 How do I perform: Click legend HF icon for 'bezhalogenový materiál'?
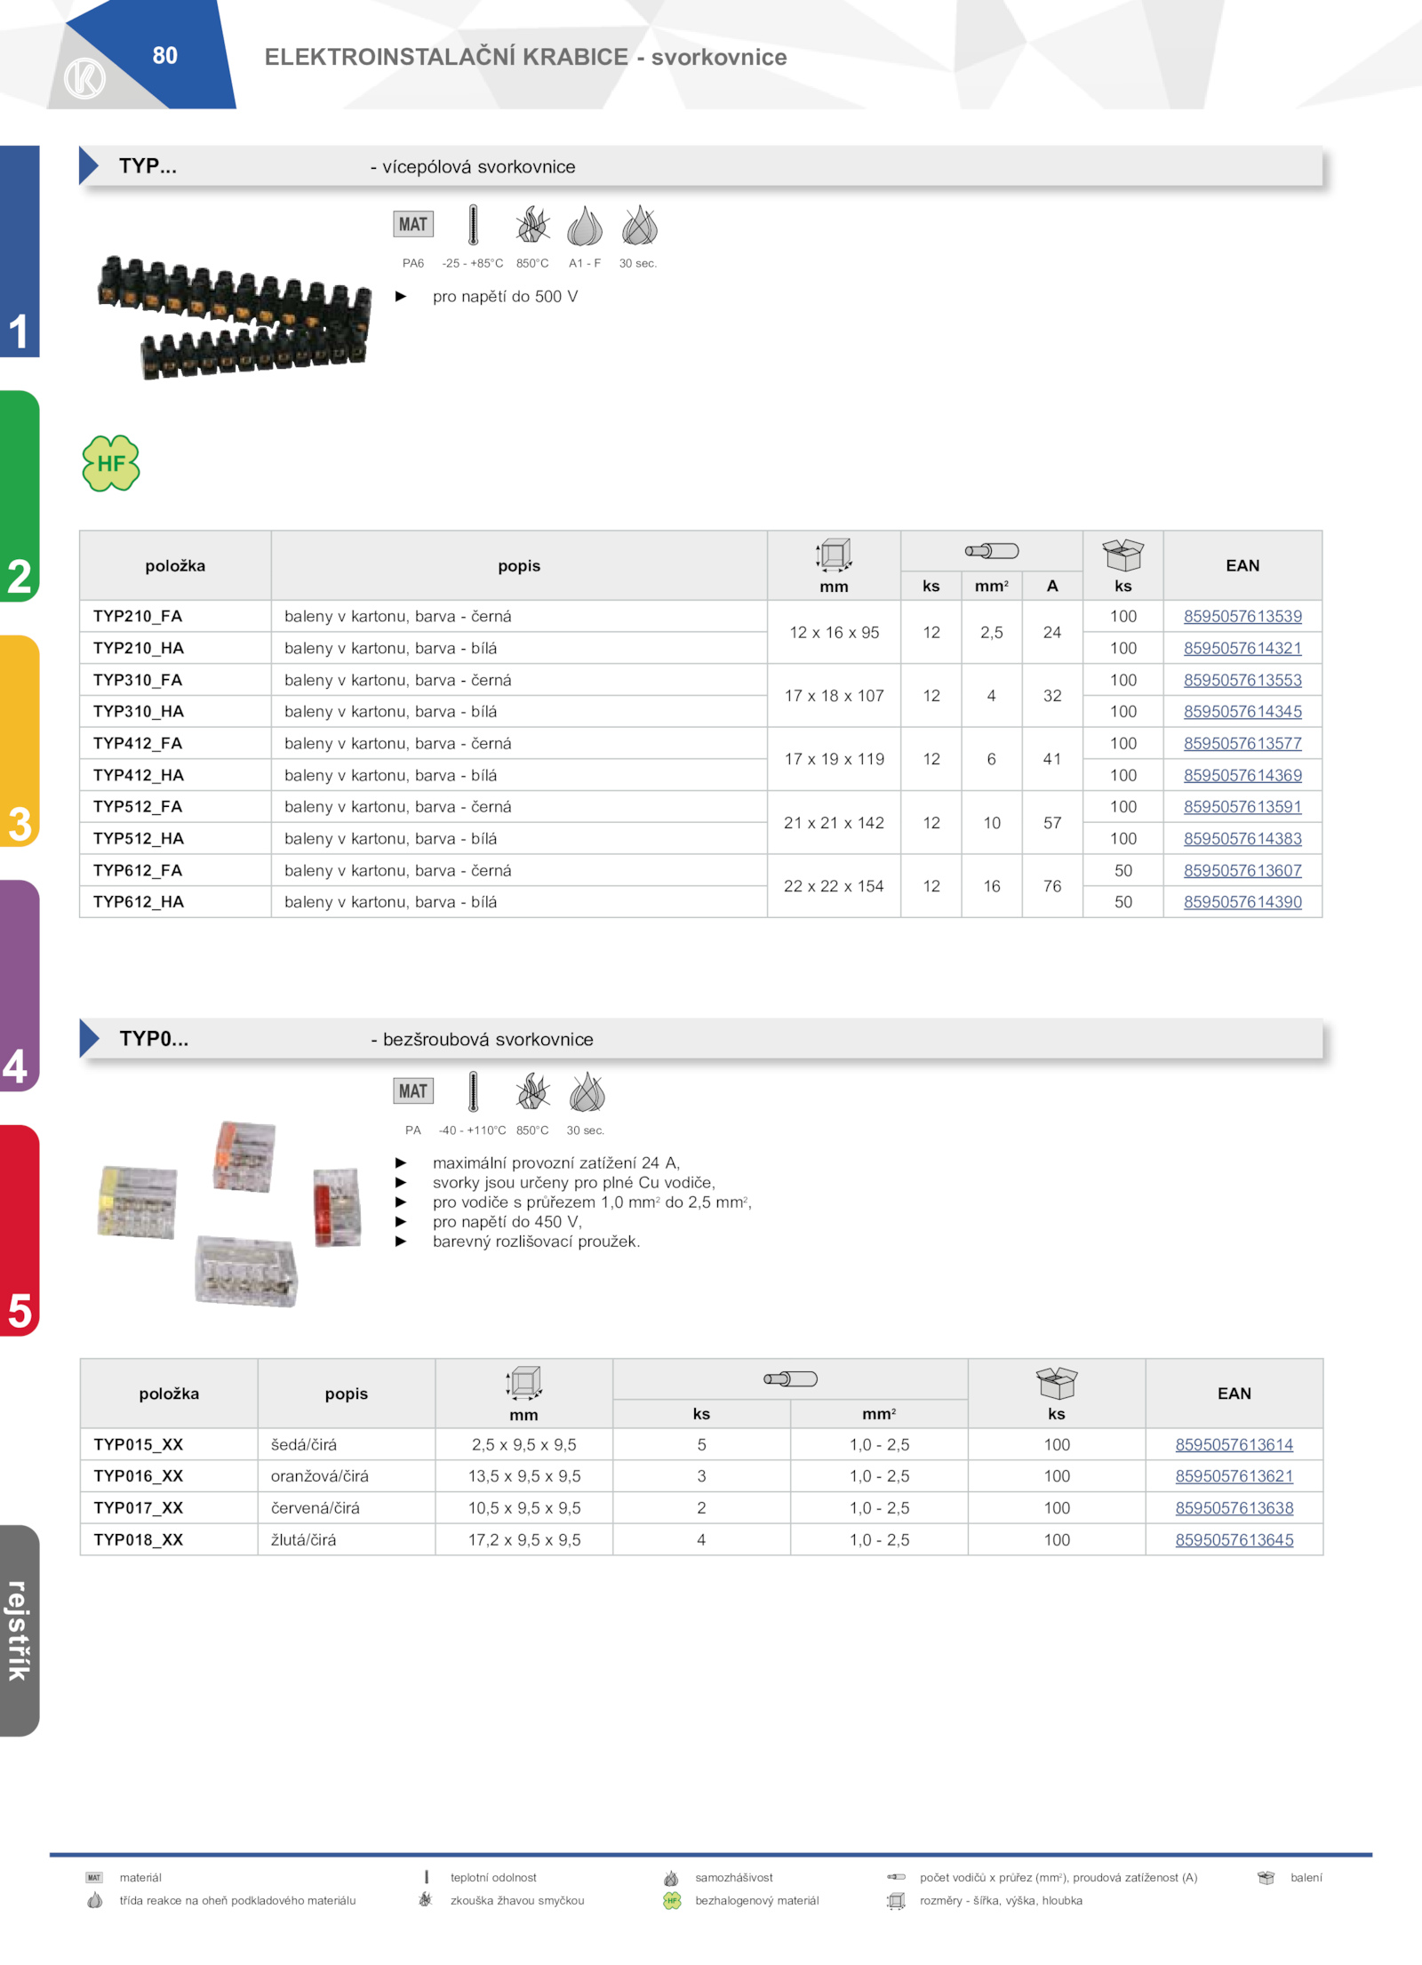[672, 1900]
